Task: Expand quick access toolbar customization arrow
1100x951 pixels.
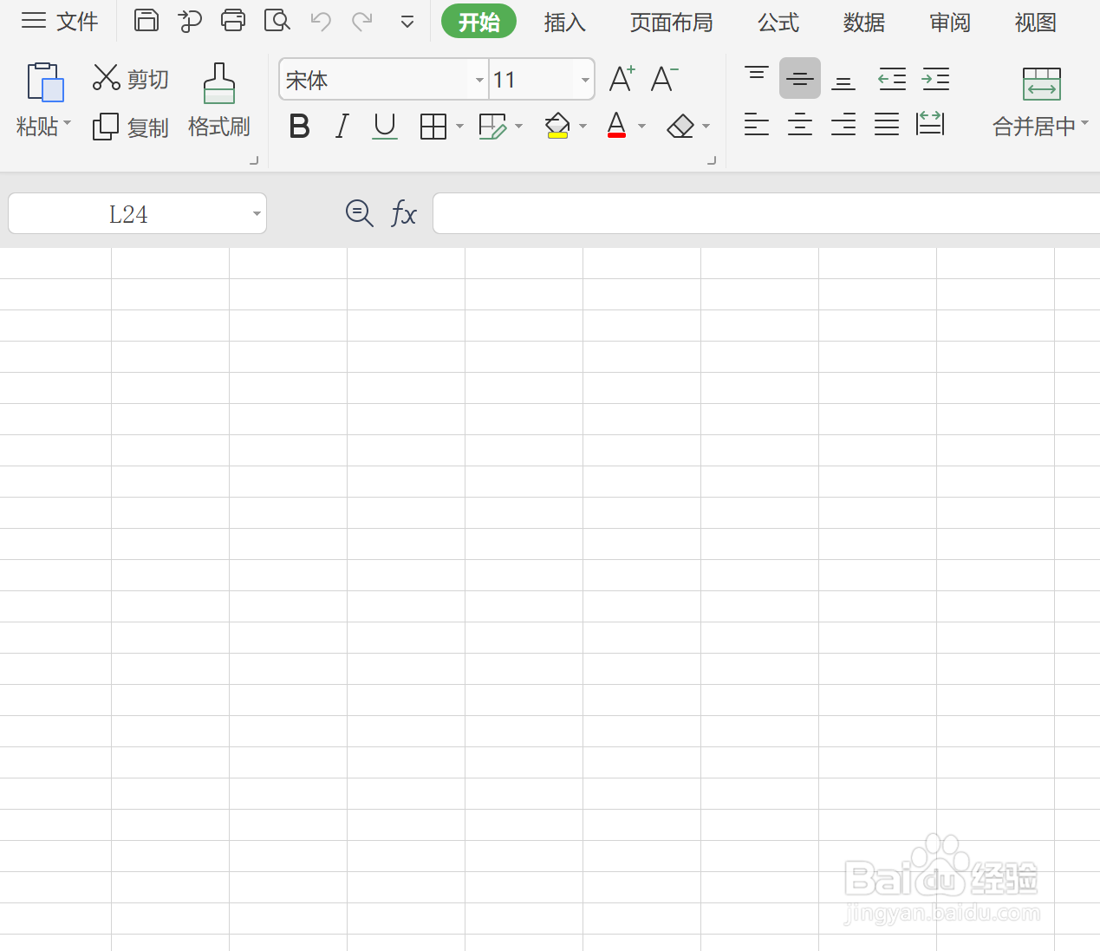Action: tap(407, 22)
